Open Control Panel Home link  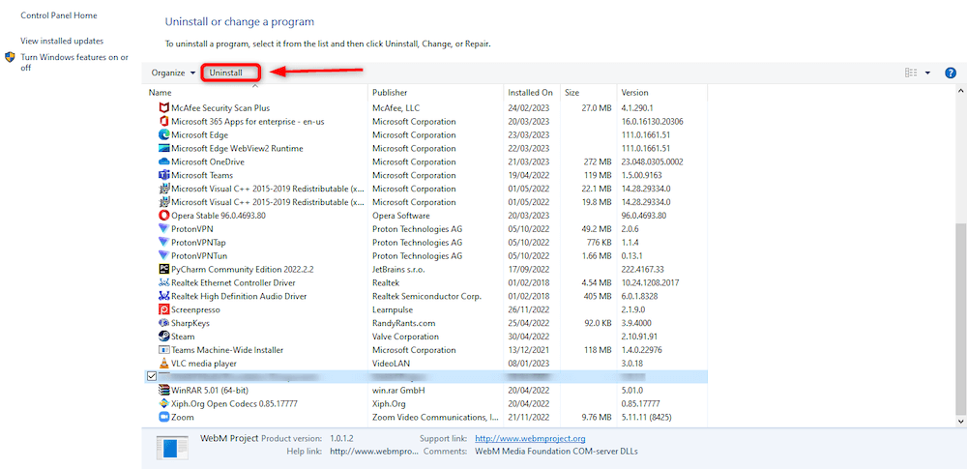(x=59, y=15)
